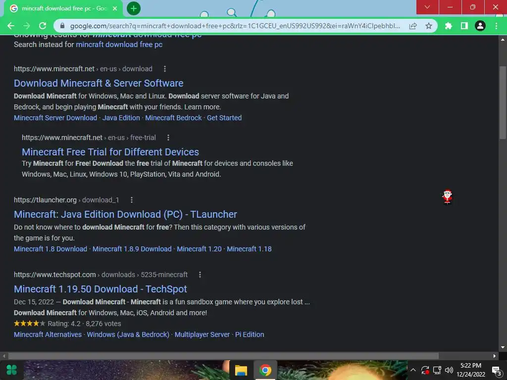The image size is (507, 380).
Task: Open Java Edition sitelink
Action: coord(121,118)
